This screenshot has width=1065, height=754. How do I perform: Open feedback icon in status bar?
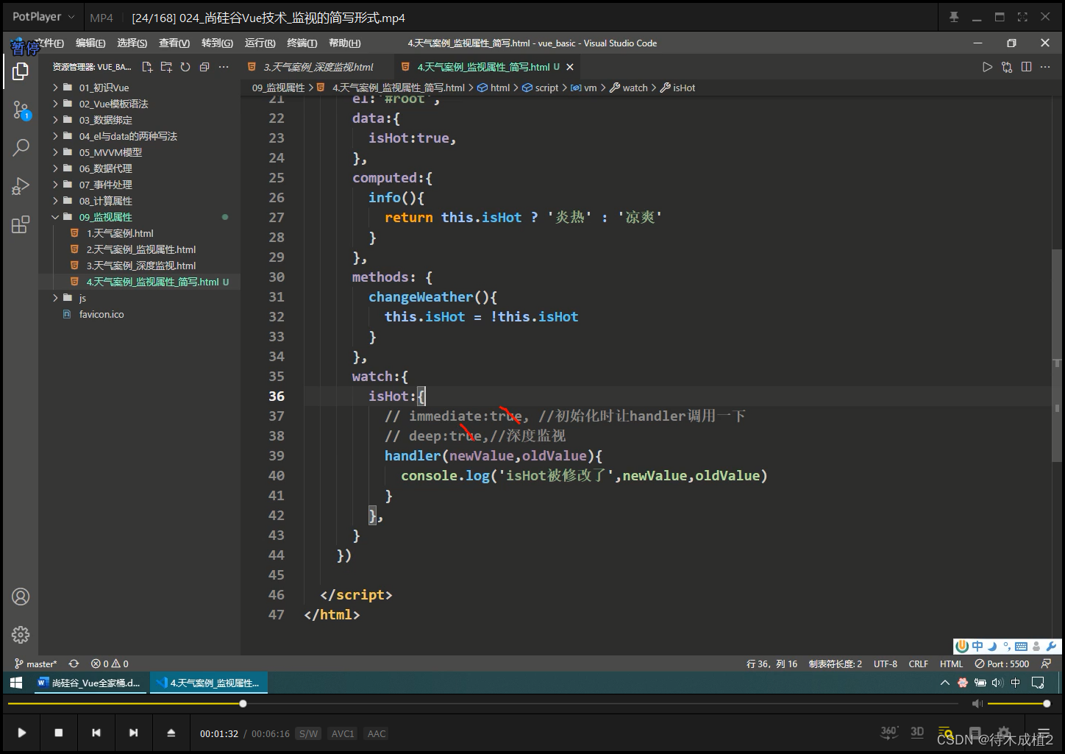click(1046, 664)
